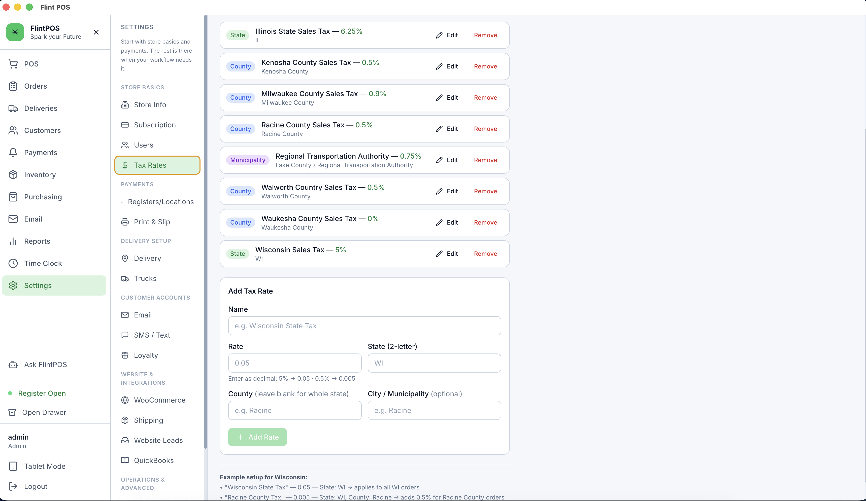Open QuickBooks integration label
The height and width of the screenshot is (501, 866).
coord(154,460)
